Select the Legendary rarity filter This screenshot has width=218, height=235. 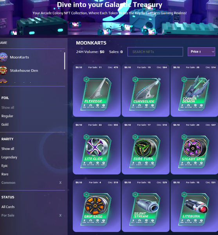(x=9, y=157)
